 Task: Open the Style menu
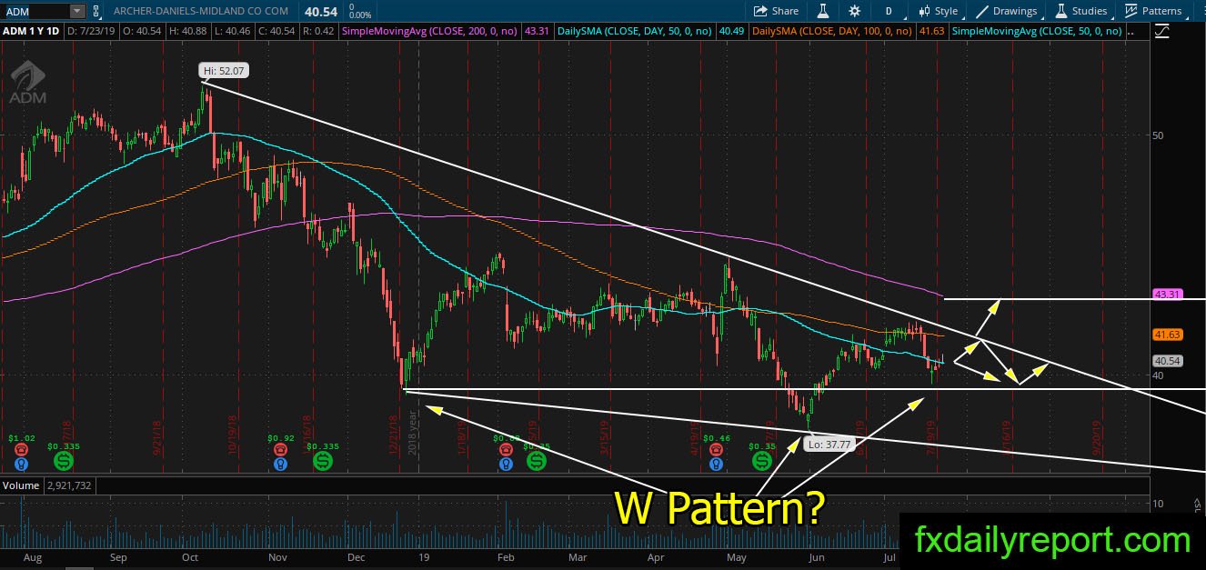click(938, 11)
